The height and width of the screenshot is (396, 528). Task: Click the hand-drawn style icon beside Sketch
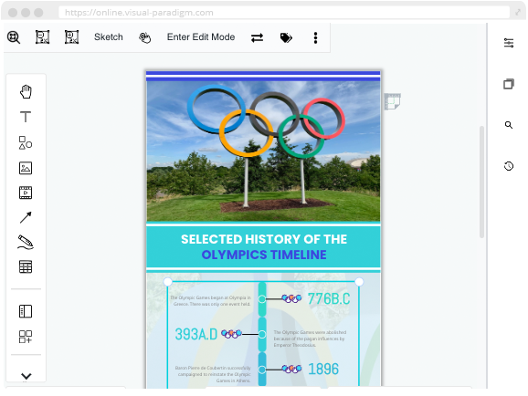[145, 37]
